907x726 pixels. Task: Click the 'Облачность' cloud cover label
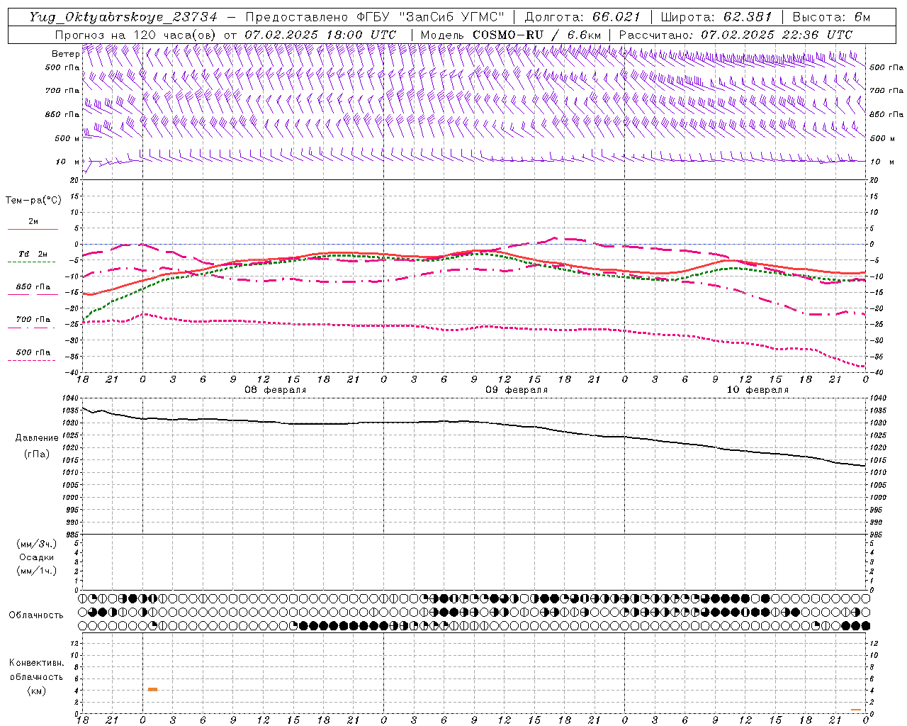click(36, 615)
